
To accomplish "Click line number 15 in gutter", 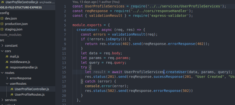I will (64, 72).
